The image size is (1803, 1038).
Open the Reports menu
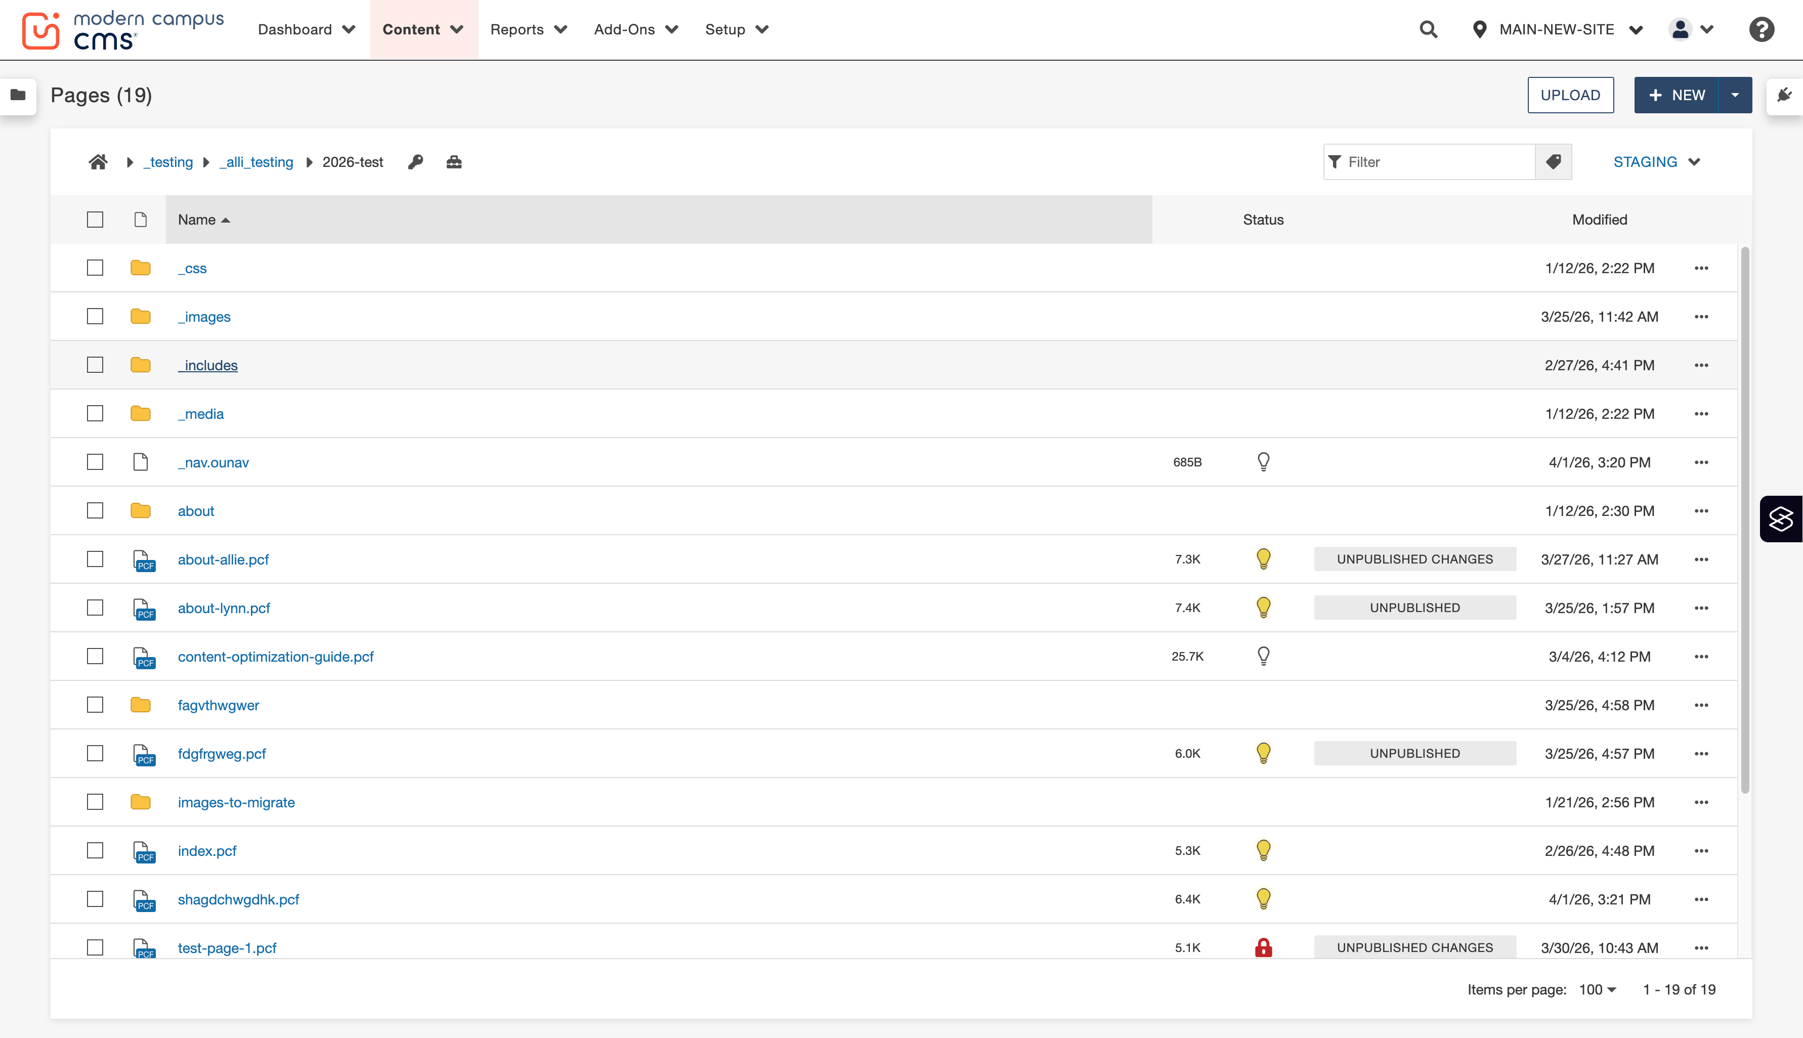[528, 29]
